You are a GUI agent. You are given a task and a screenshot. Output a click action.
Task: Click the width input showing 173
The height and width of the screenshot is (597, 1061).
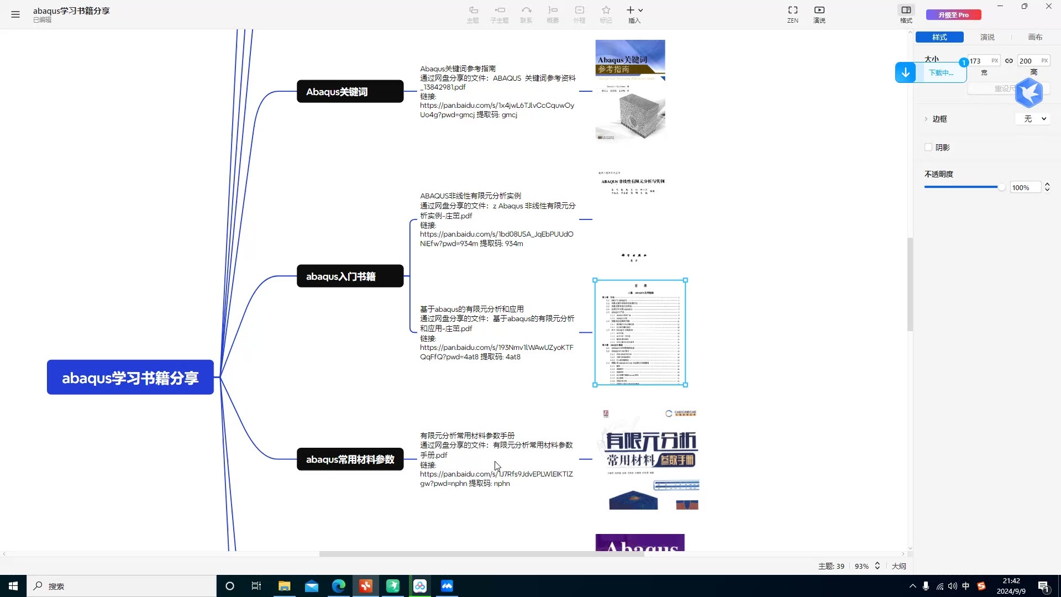(x=984, y=61)
